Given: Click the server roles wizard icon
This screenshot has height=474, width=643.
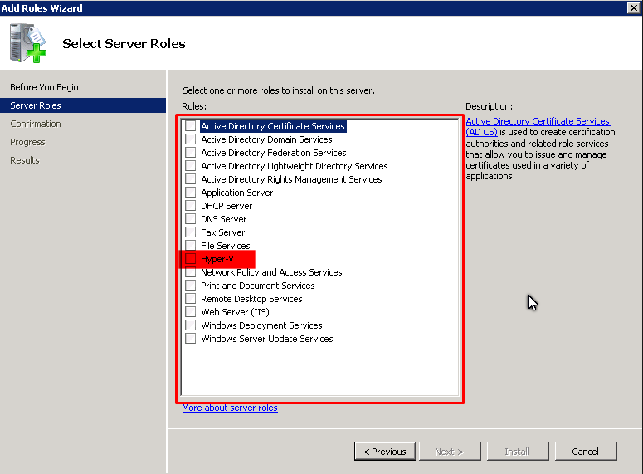Looking at the screenshot, I should pyautogui.click(x=28, y=43).
